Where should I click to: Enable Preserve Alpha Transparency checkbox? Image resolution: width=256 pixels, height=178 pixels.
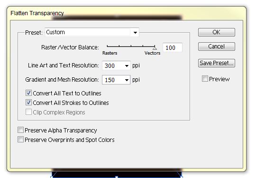[20, 130]
